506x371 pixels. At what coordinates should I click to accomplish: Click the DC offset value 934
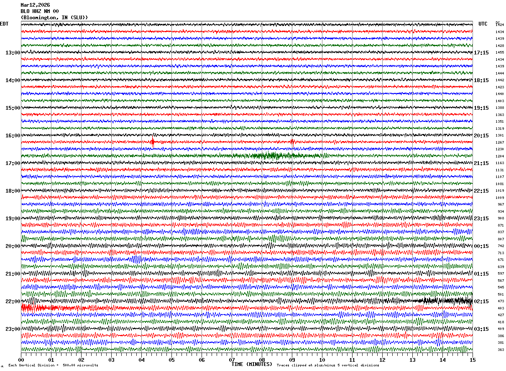[x=501, y=211]
